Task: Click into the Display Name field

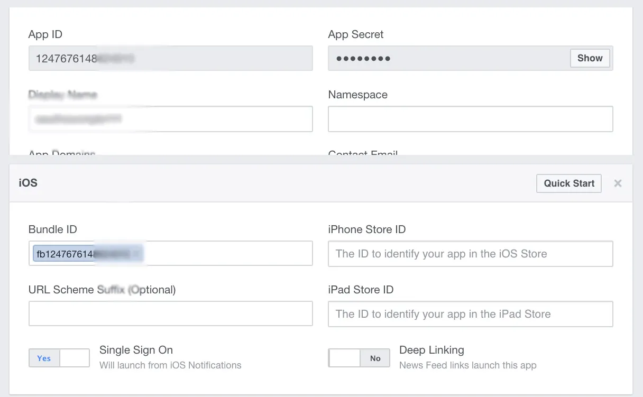Action: (170, 119)
